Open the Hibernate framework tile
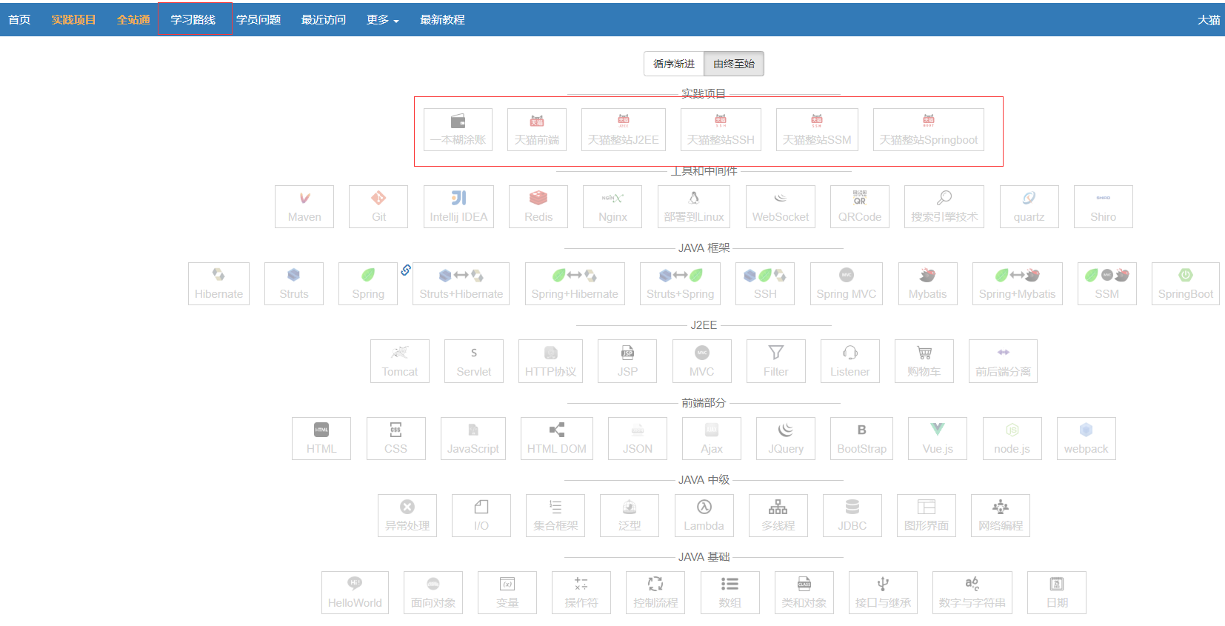 pyautogui.click(x=219, y=284)
